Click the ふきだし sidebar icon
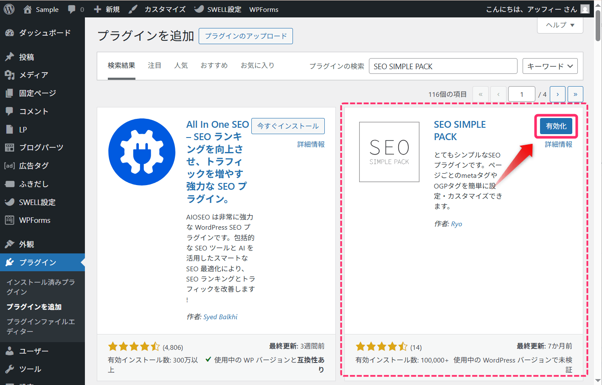602x385 pixels. [11, 184]
